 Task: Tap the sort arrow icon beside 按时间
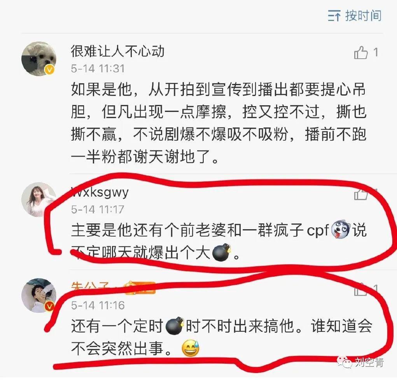(334, 16)
